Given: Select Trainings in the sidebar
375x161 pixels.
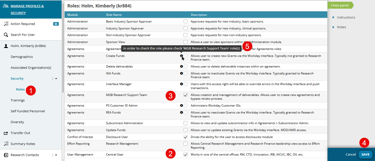Looking at the screenshot, I should pos(18,100).
